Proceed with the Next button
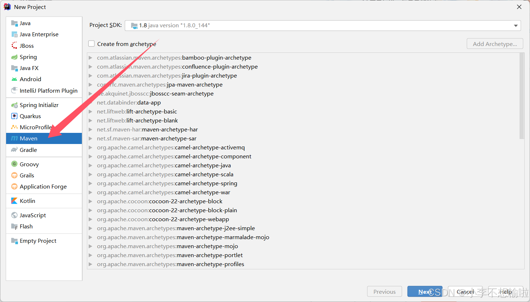The image size is (530, 302). click(425, 292)
